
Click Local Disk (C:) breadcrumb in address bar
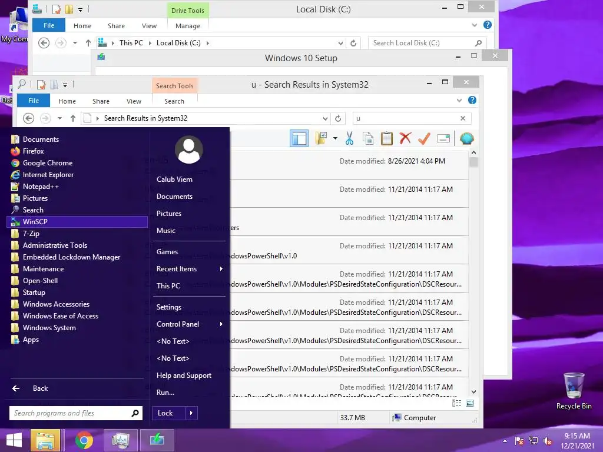178,43
